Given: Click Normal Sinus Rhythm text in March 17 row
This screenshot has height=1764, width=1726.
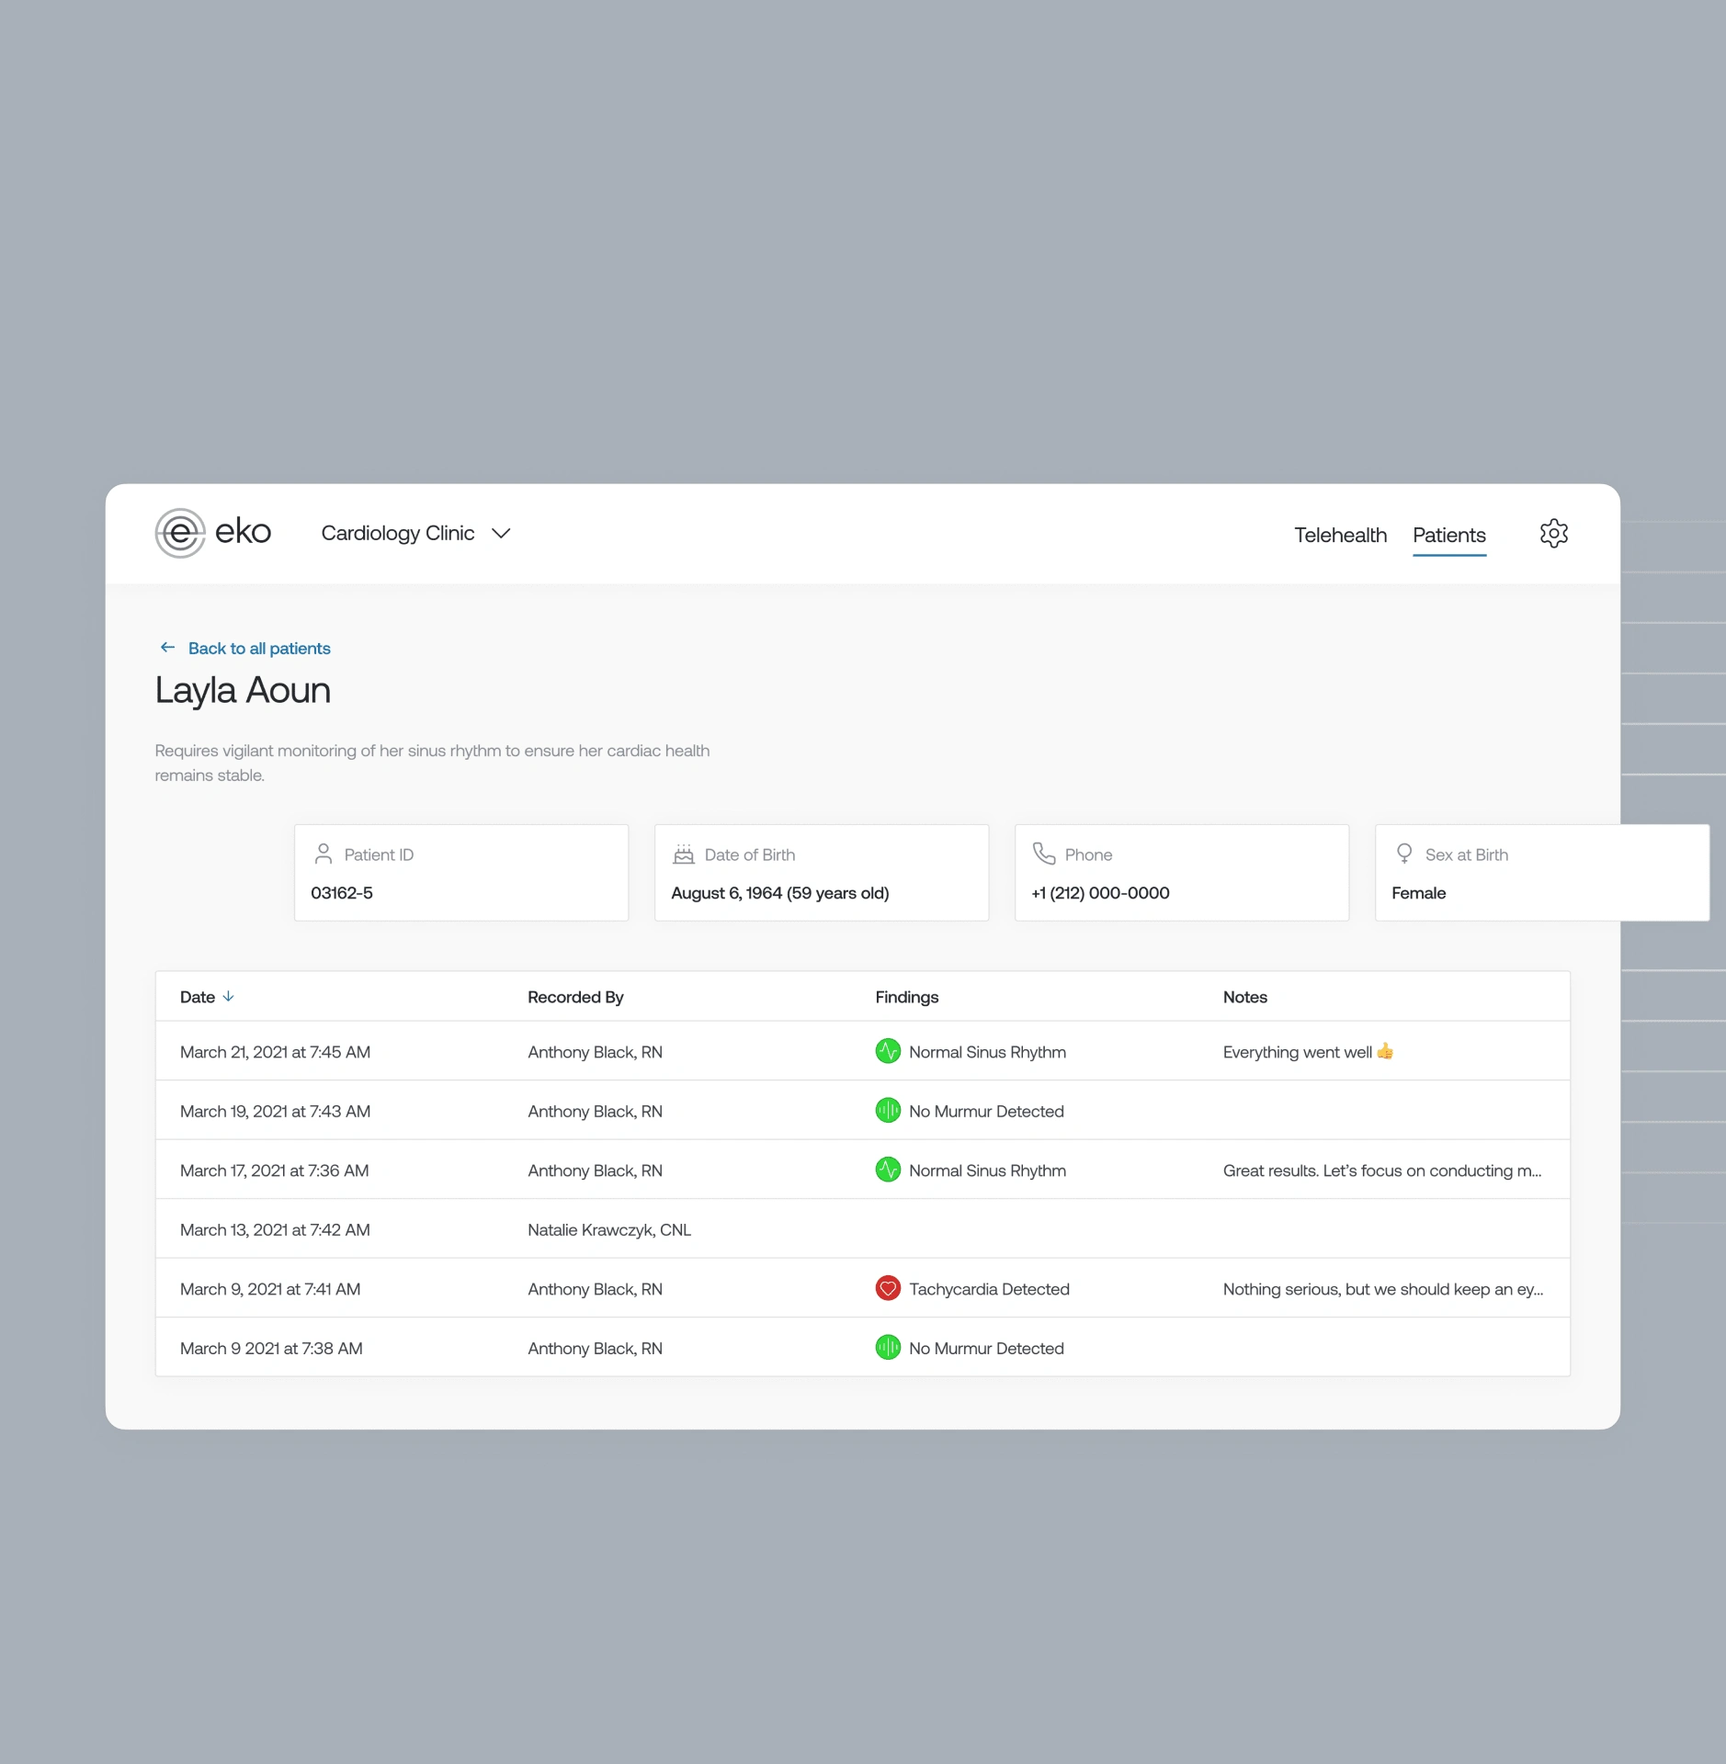Looking at the screenshot, I should [987, 1170].
